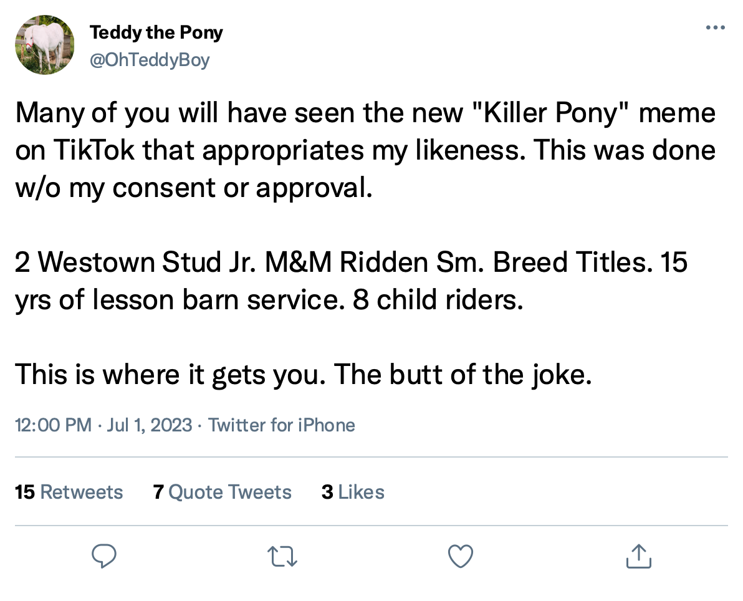Visit the @OhTeddyBoy handle
Screen dimensions: 743x601
click(x=150, y=60)
